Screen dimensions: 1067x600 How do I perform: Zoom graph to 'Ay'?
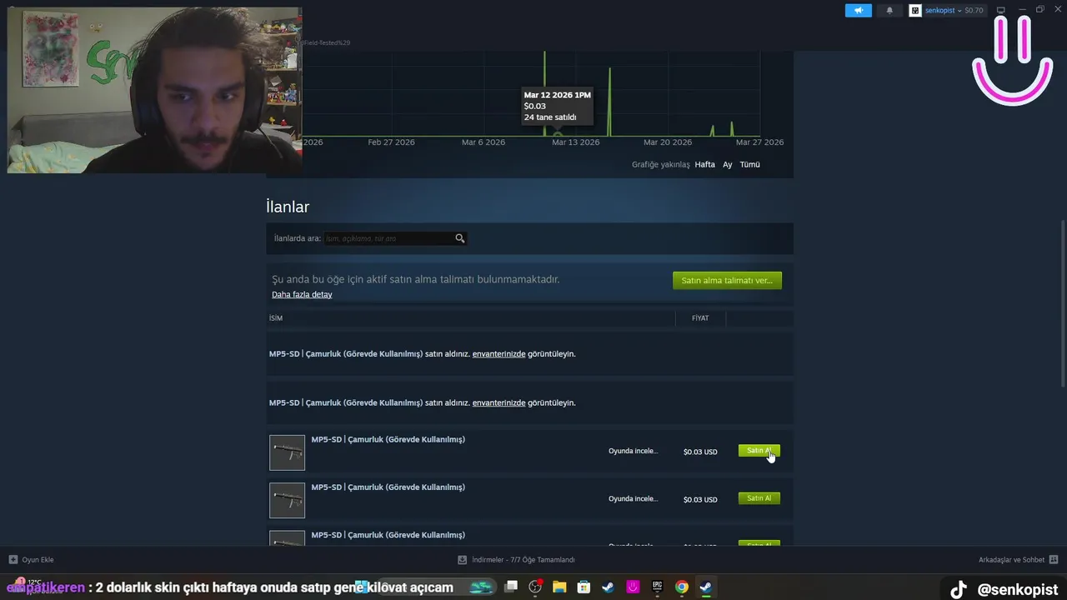[x=727, y=164]
